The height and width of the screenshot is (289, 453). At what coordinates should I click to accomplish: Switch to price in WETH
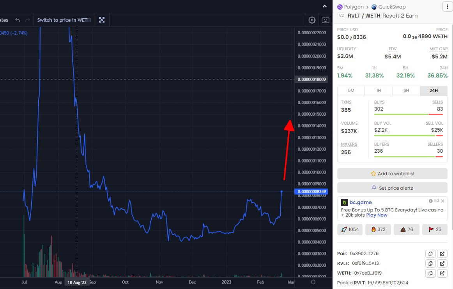pos(64,20)
